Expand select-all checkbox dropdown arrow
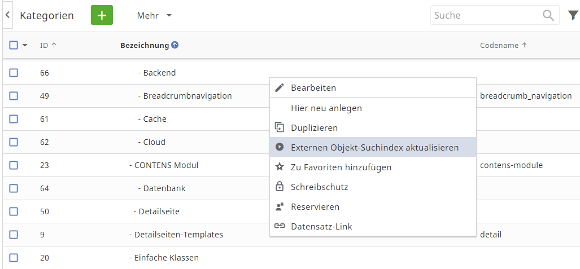The image size is (580, 269). click(25, 46)
